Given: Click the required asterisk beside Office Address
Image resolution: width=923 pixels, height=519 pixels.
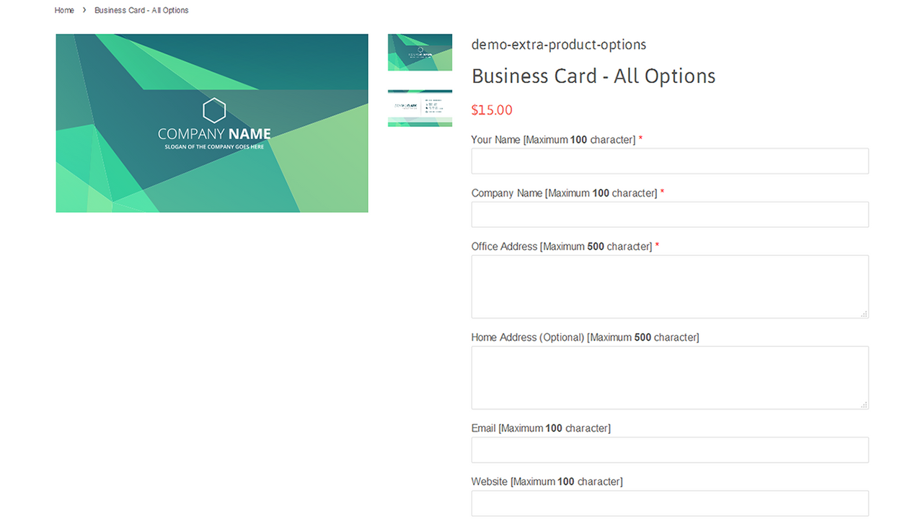Looking at the screenshot, I should [x=657, y=246].
